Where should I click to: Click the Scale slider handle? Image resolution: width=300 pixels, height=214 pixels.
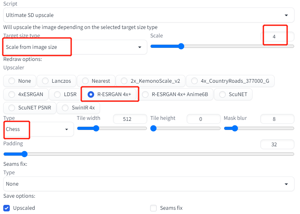181,46
